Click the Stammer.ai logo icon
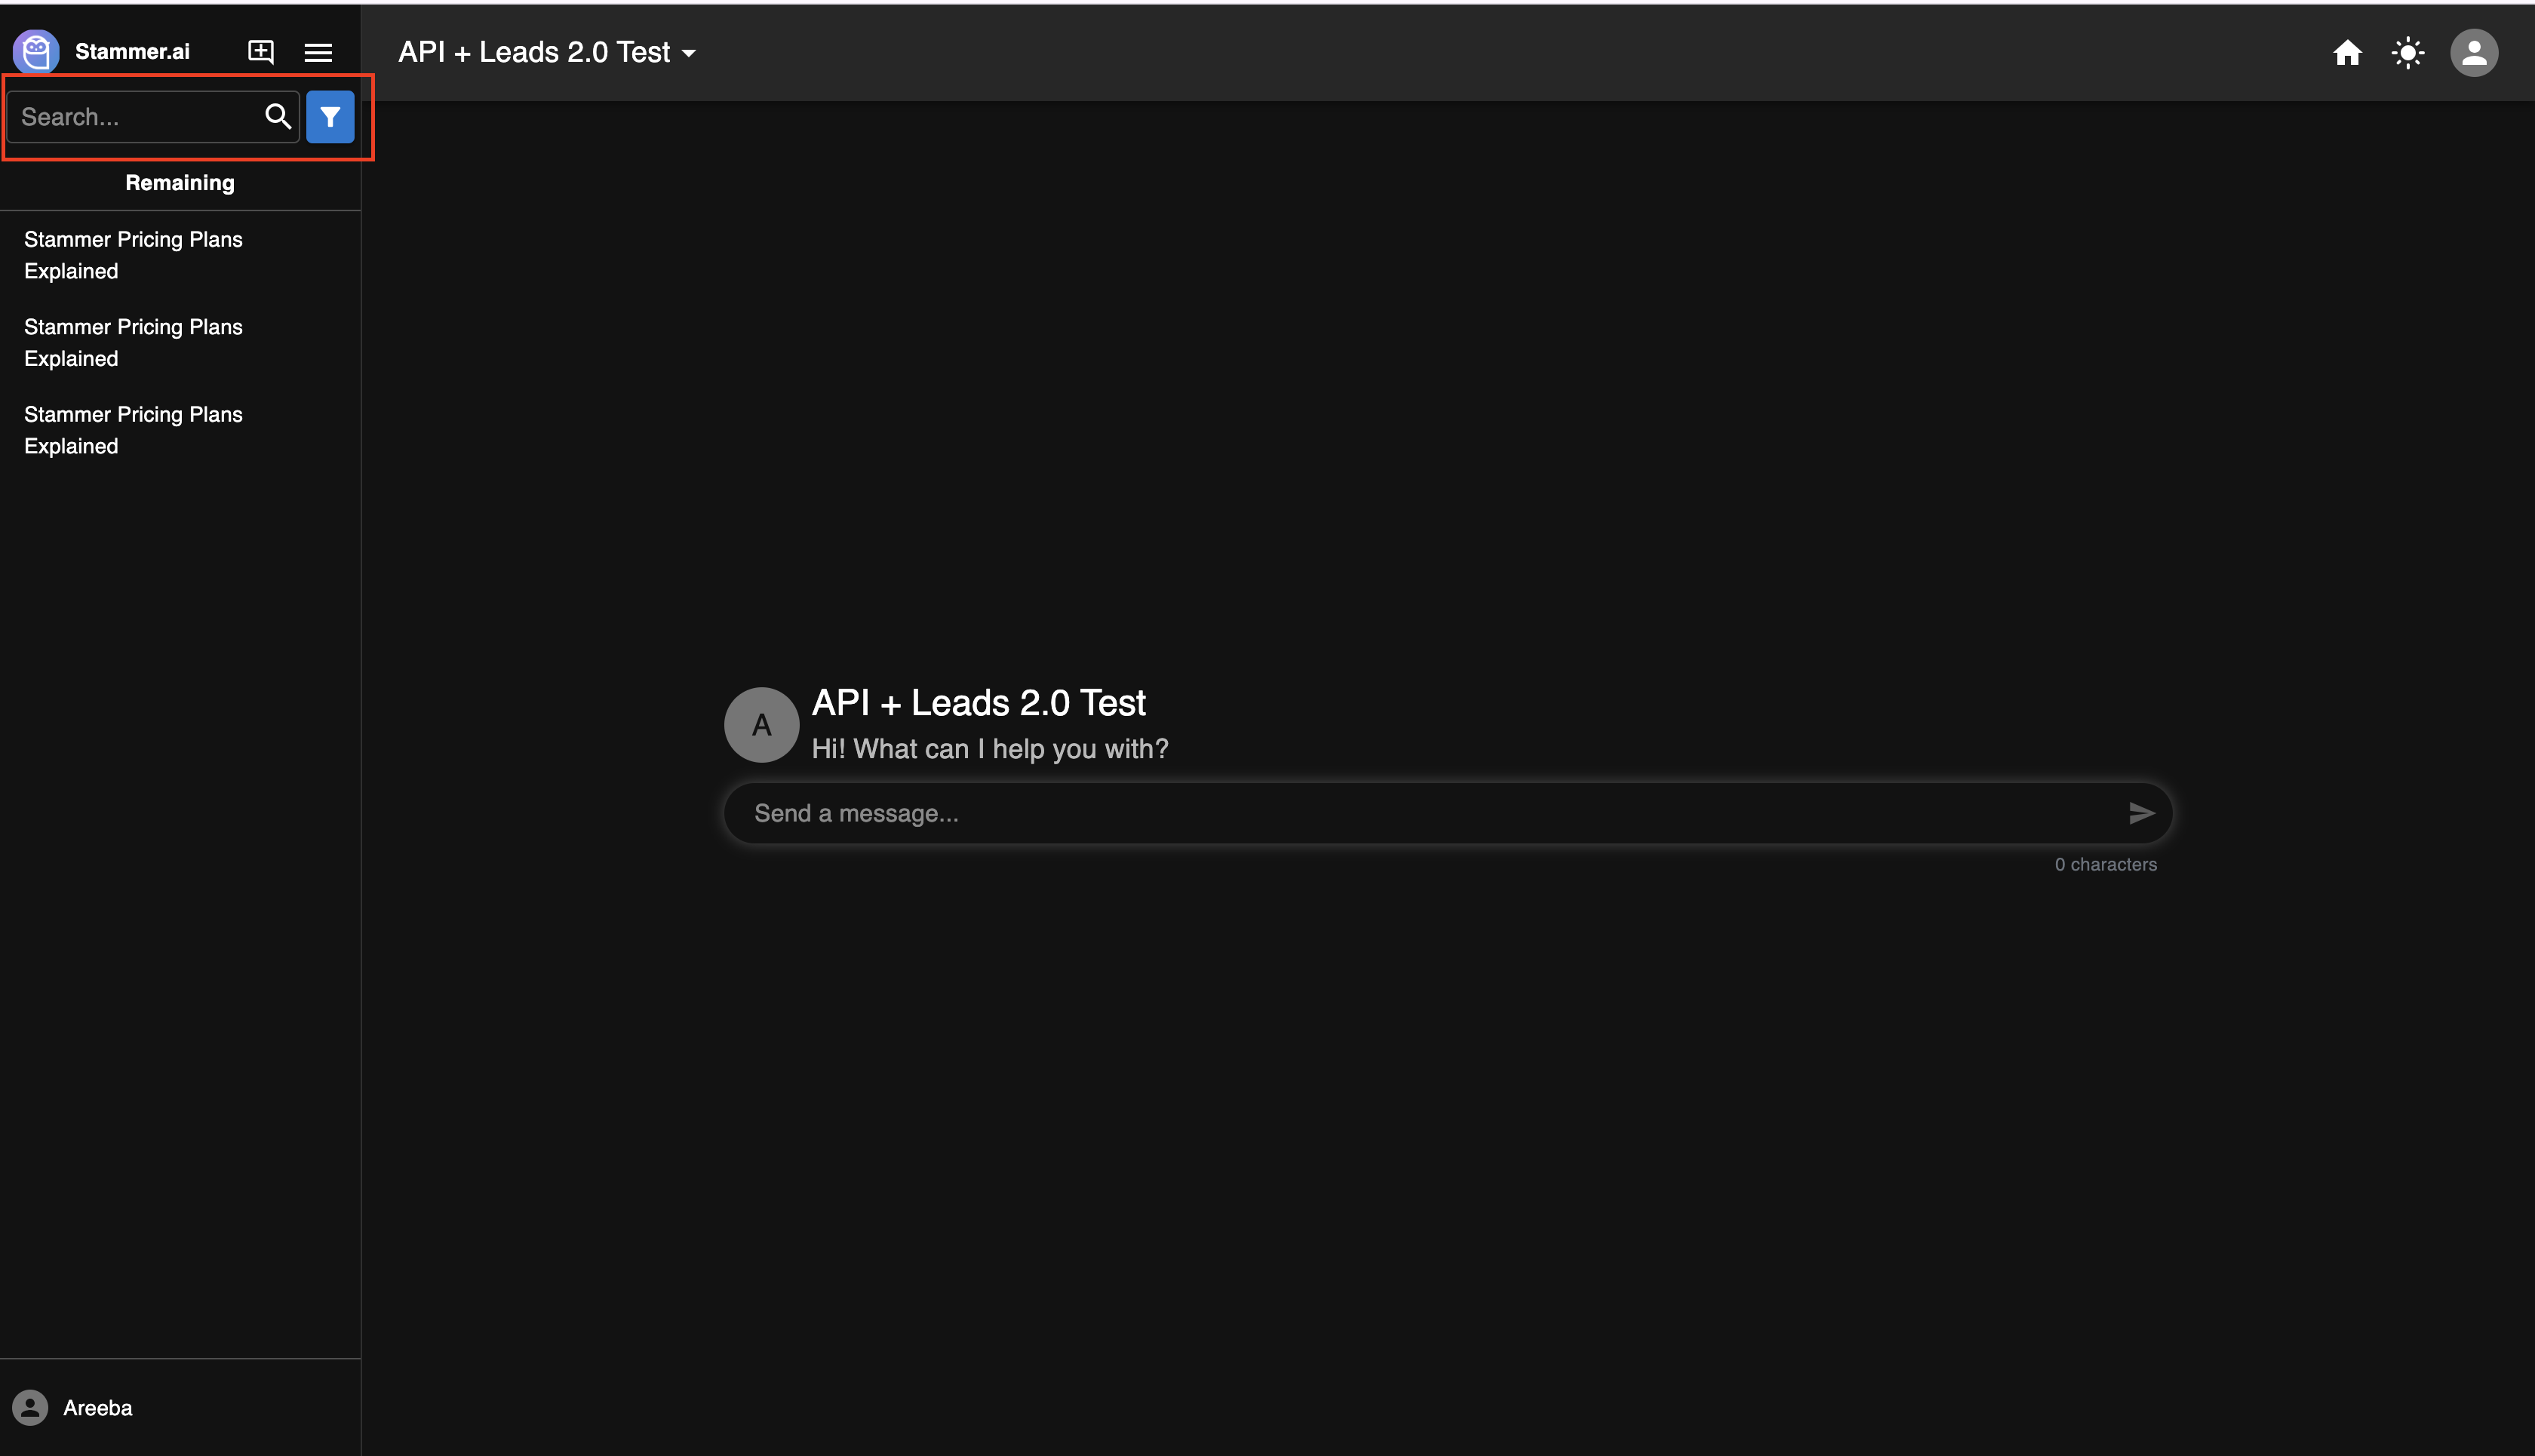This screenshot has width=2535, height=1456. click(36, 51)
